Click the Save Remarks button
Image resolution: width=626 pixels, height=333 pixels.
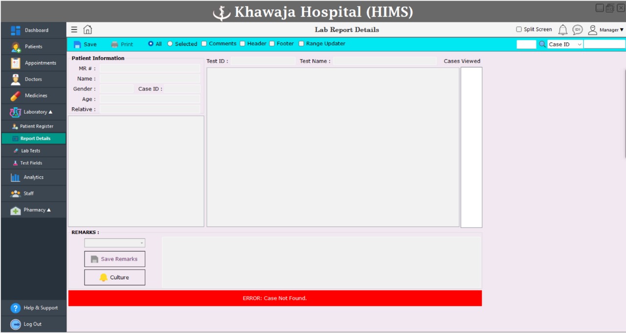[114, 259]
